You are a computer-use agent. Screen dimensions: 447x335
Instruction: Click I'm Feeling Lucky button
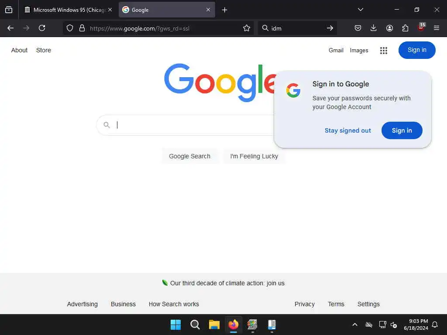click(254, 156)
